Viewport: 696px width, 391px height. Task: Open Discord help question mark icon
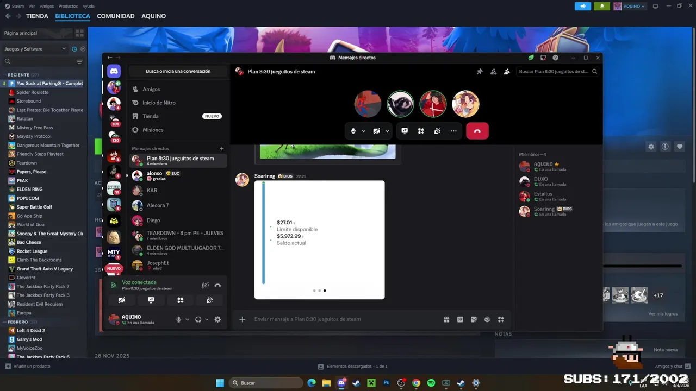click(x=555, y=58)
